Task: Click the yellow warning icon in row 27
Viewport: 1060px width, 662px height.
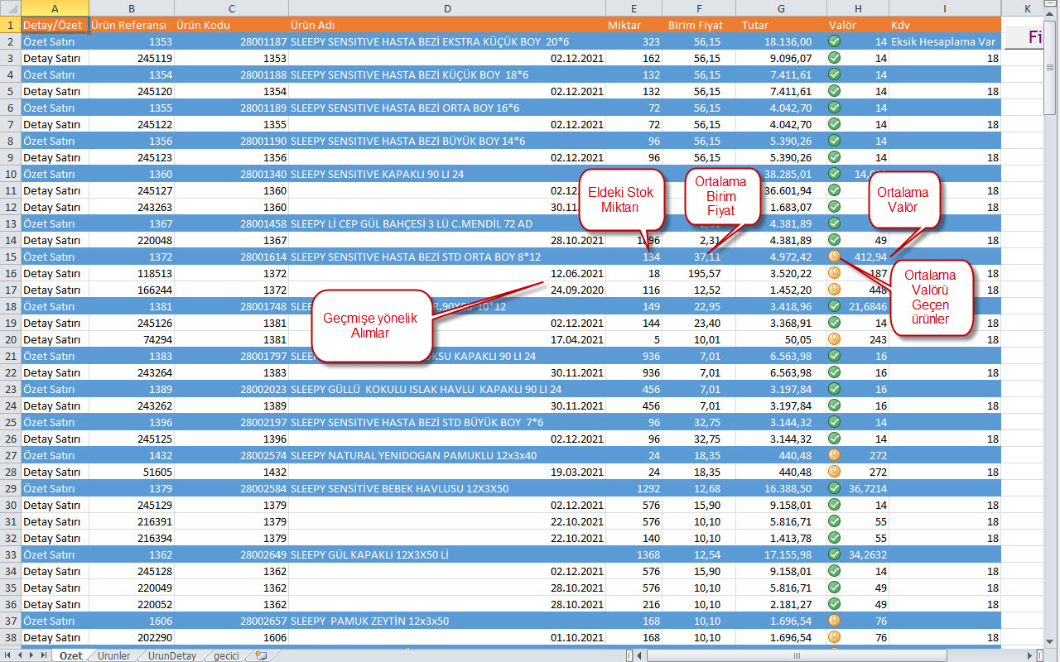Action: pos(834,455)
